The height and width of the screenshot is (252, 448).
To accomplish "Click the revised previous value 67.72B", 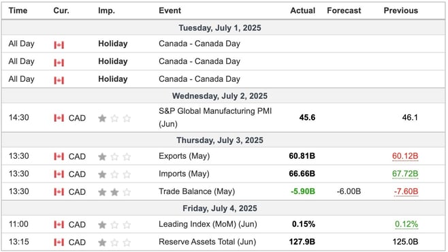I will [405, 174].
